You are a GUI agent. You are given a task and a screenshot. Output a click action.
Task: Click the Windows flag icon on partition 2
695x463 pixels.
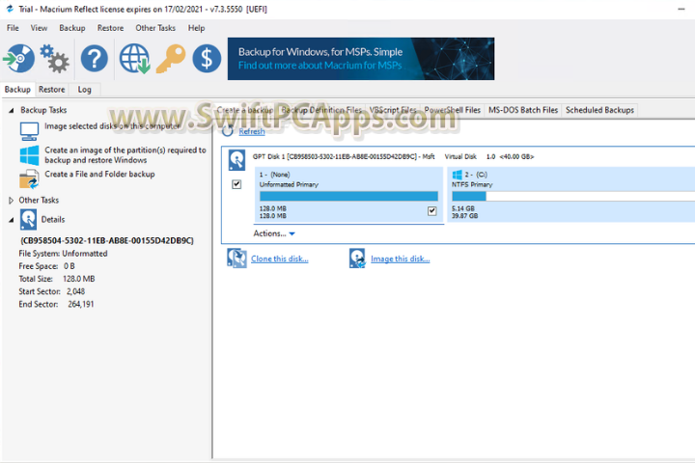click(x=457, y=175)
